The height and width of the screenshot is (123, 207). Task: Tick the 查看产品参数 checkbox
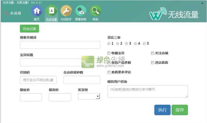point(109,62)
